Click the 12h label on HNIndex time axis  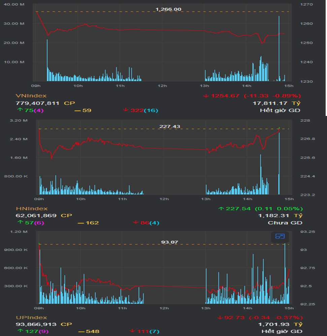tap(164, 199)
